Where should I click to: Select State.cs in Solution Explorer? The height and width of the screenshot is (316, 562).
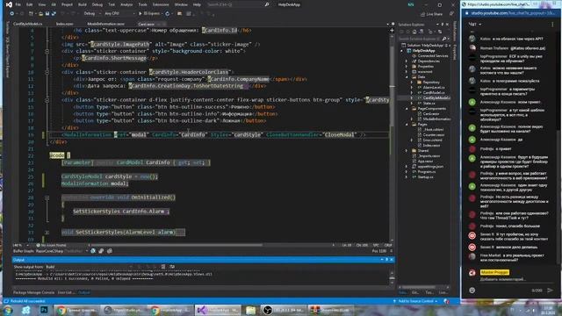click(429, 104)
